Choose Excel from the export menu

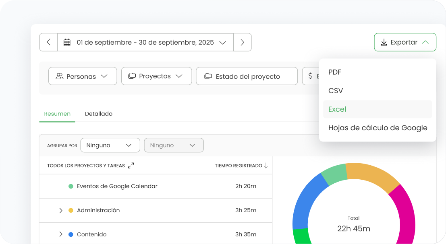pos(378,109)
